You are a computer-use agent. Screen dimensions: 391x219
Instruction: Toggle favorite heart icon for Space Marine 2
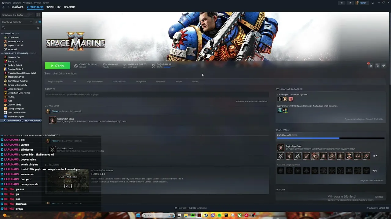384,66
